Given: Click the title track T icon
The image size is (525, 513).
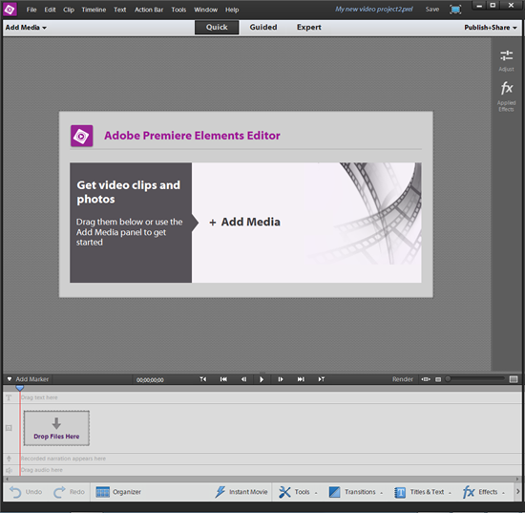Looking at the screenshot, I should [x=9, y=397].
